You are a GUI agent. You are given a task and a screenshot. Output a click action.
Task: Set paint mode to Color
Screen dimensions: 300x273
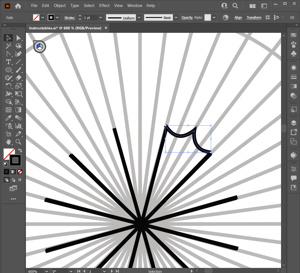click(x=6, y=172)
